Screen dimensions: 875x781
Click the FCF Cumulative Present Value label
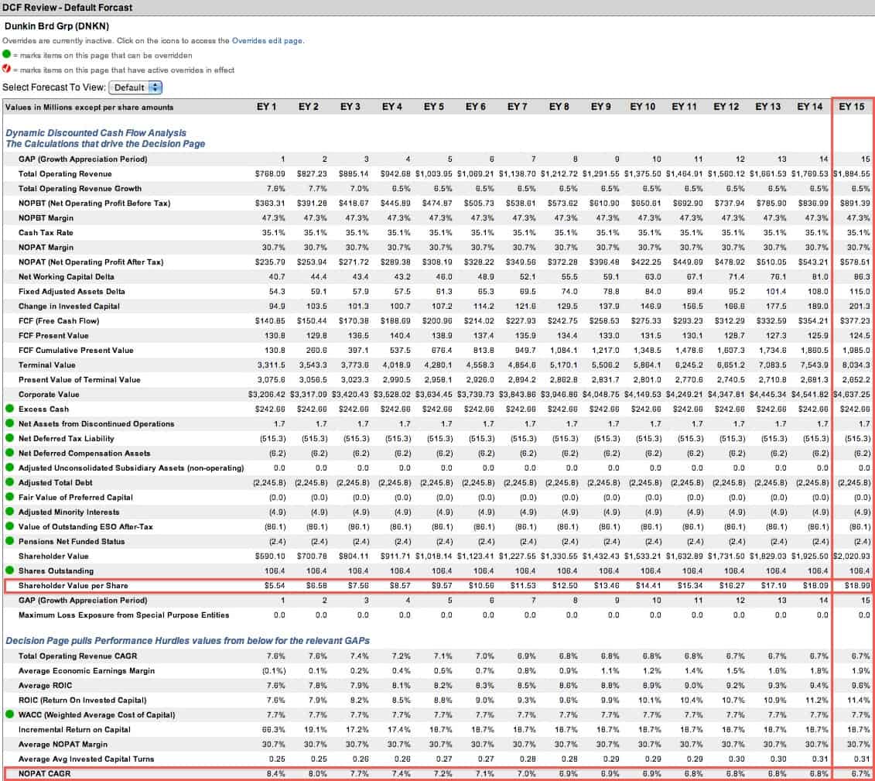click(x=76, y=351)
